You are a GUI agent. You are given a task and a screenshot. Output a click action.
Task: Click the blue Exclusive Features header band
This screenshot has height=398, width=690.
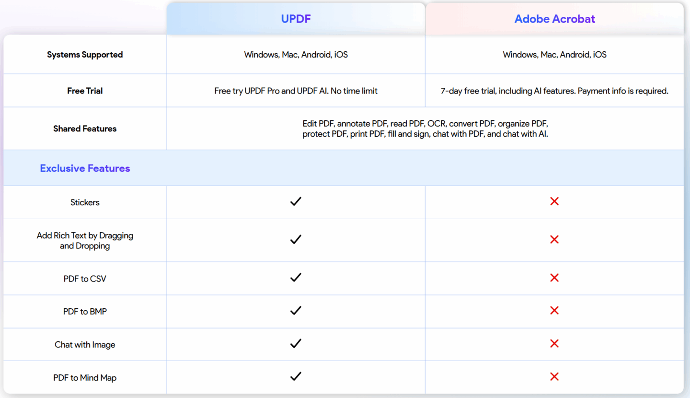[345, 168]
